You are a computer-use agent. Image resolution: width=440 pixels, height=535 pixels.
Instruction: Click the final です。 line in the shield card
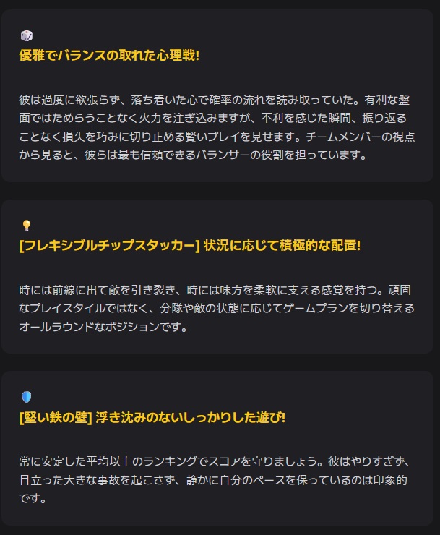(33, 498)
